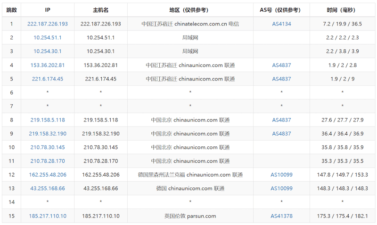The height and width of the screenshot is (225, 377).
Task: Open AS4837 link in hop 4 row
Action: pyautogui.click(x=281, y=65)
